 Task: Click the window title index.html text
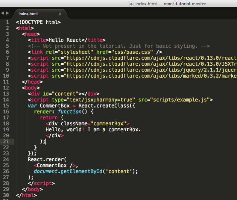tap(146, 4)
